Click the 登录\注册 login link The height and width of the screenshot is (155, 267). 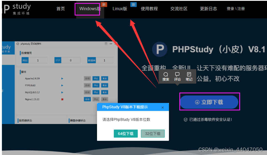236,9
